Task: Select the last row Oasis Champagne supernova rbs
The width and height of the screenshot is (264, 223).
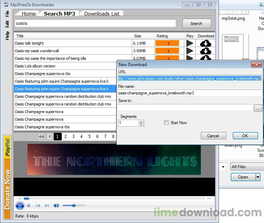Action: click(65, 127)
